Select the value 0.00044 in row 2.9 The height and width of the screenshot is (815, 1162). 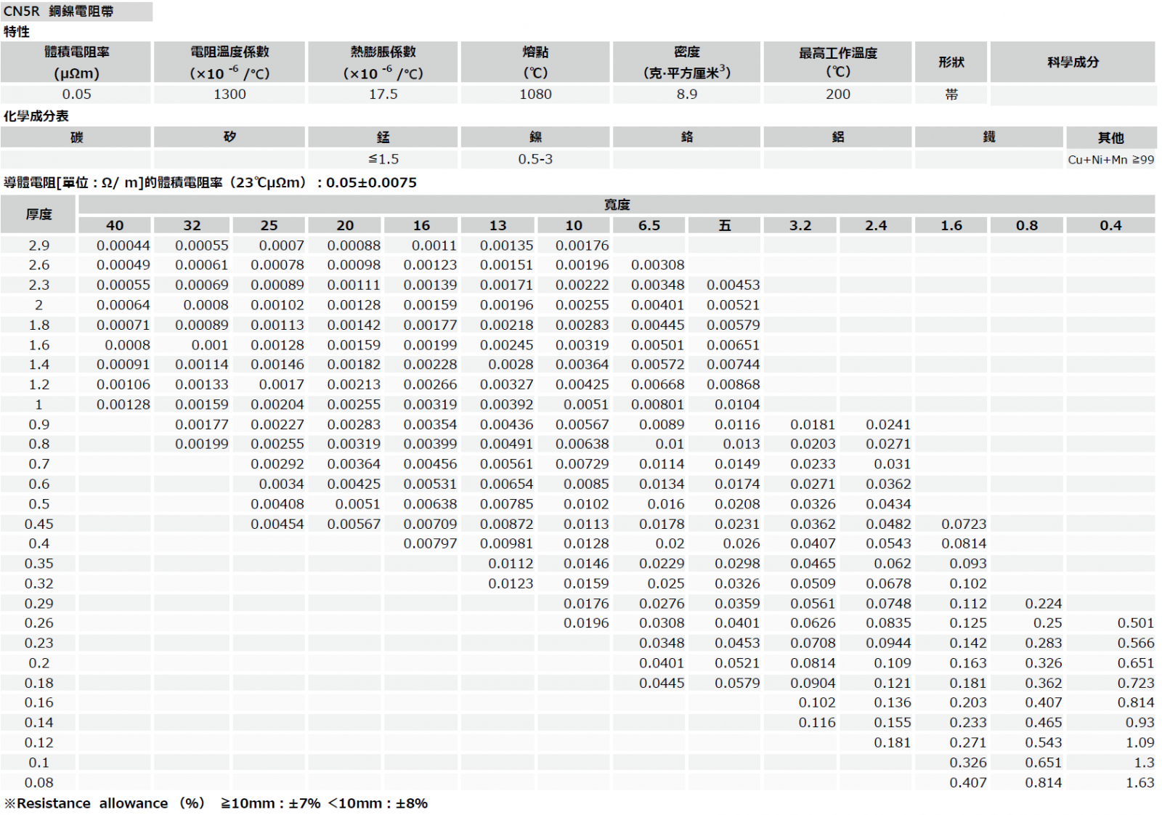click(x=123, y=246)
